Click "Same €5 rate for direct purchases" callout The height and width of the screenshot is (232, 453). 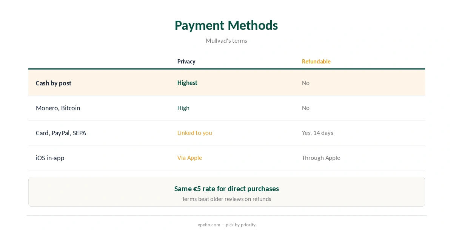pyautogui.click(x=226, y=189)
